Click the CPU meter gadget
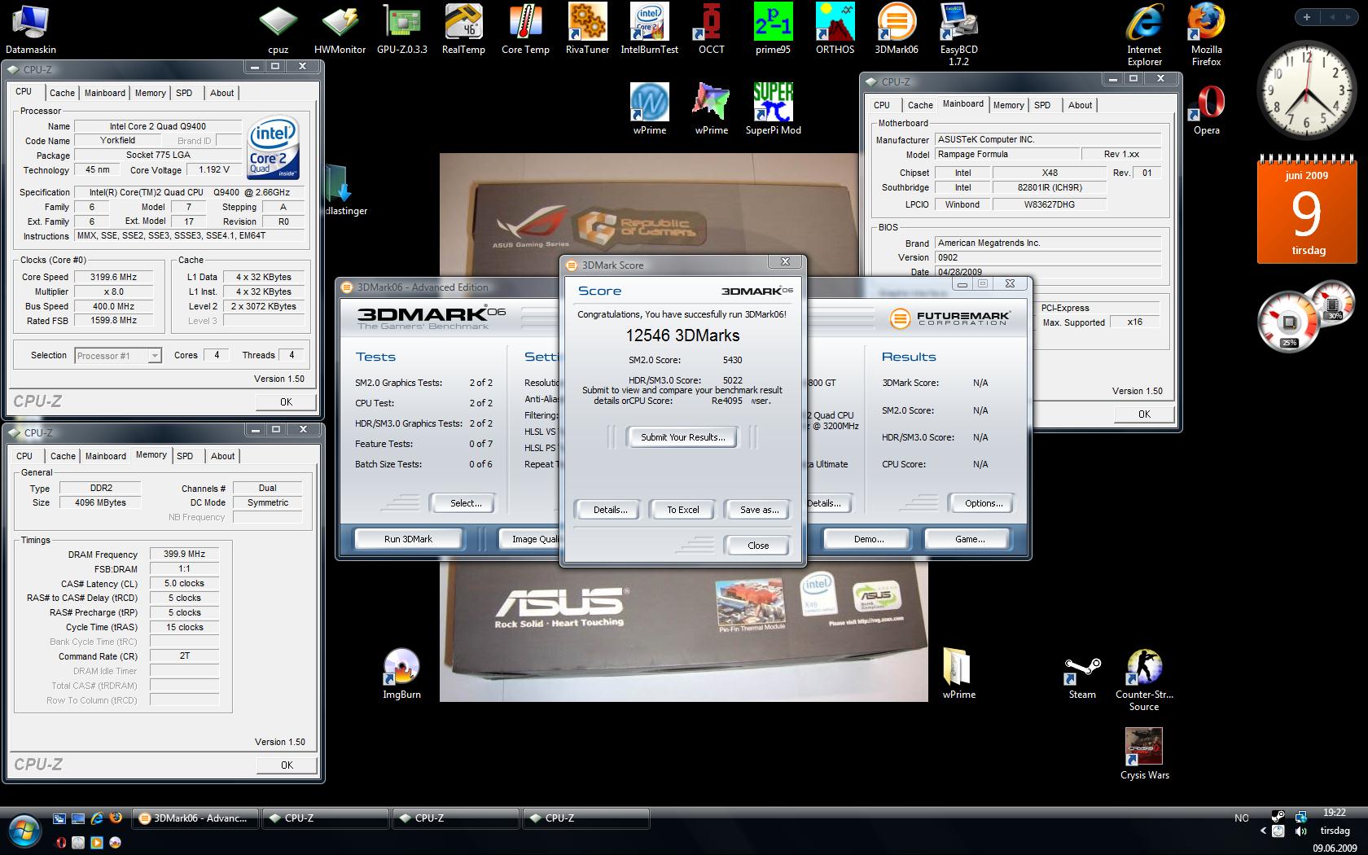 pyautogui.click(x=1305, y=317)
